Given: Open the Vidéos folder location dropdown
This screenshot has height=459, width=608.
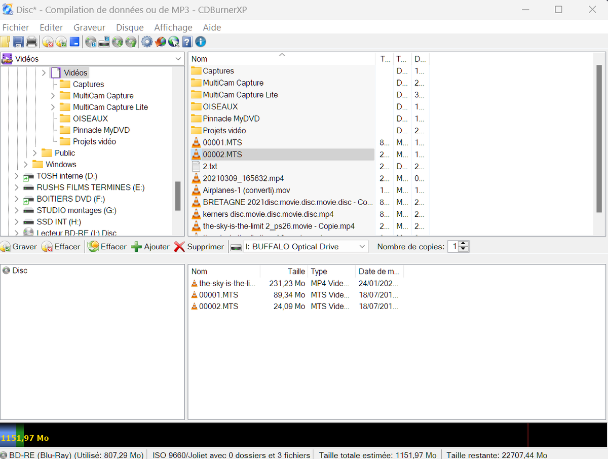Looking at the screenshot, I should [178, 59].
